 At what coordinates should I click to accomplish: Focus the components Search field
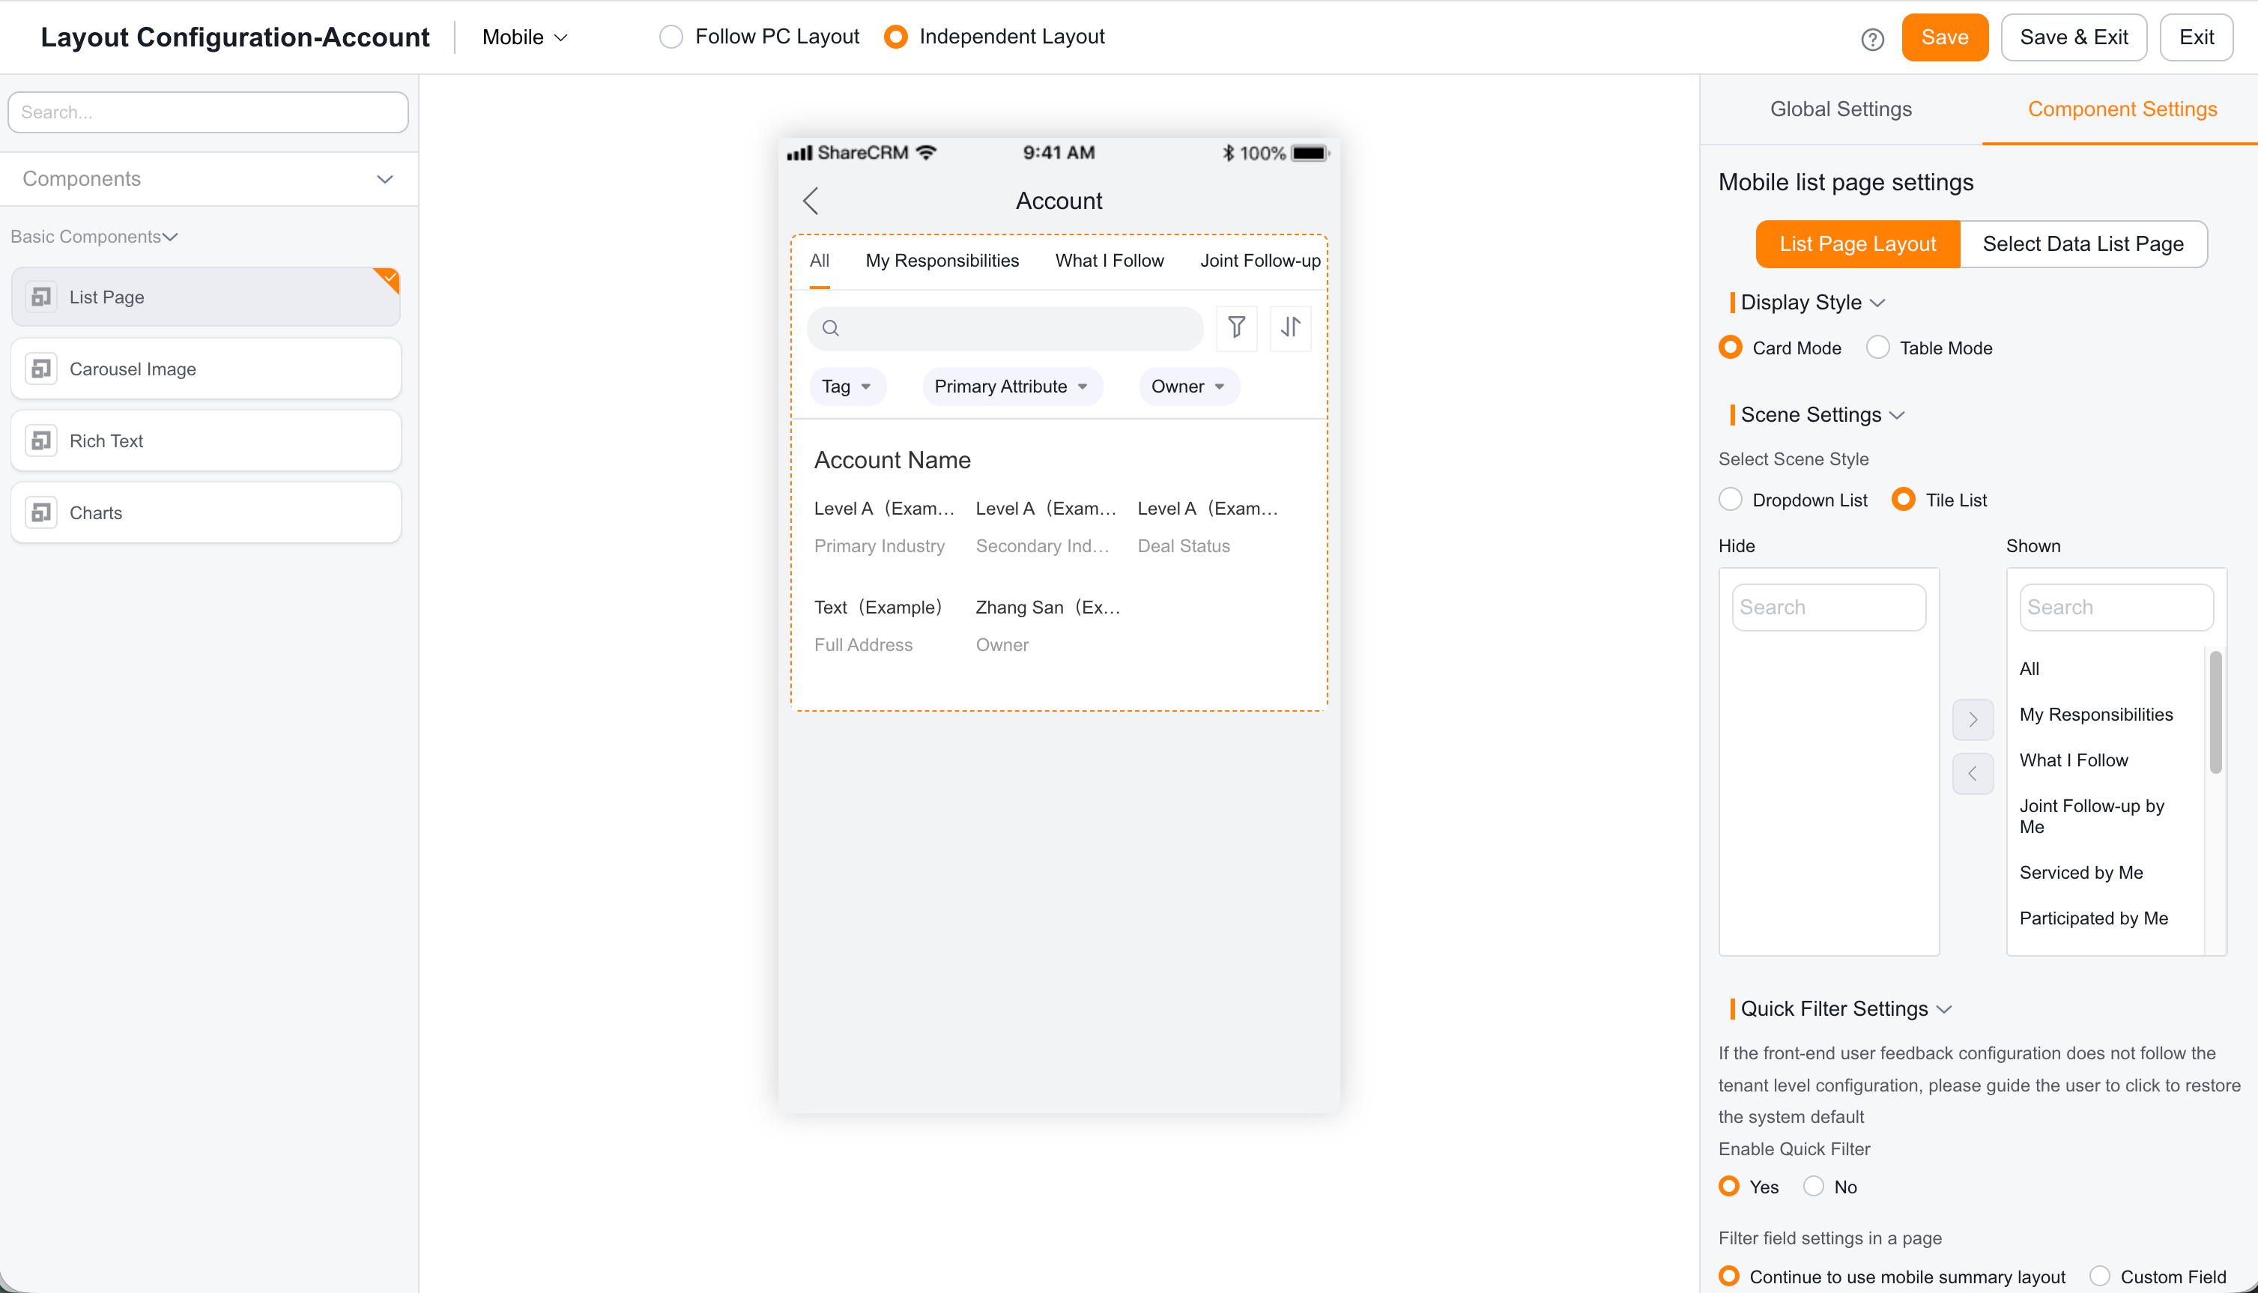(x=208, y=112)
